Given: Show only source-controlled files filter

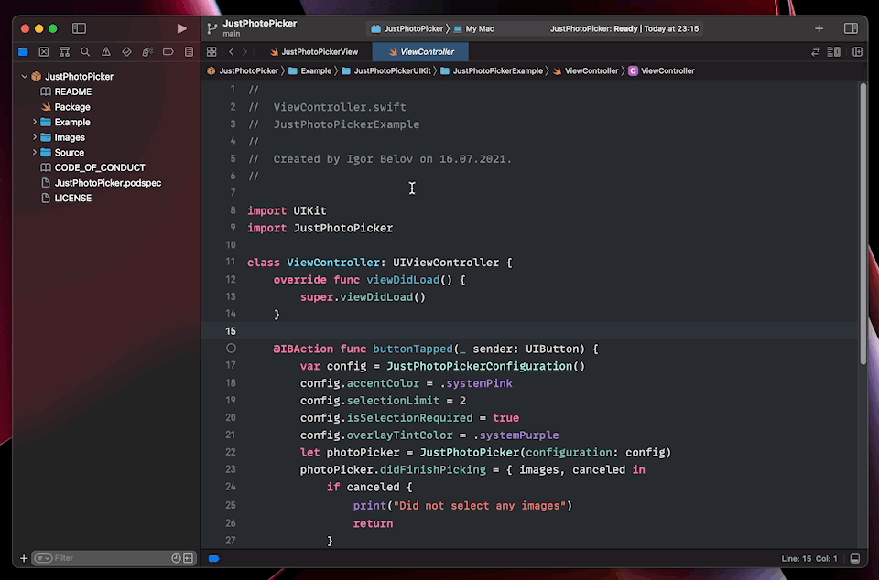Looking at the screenshot, I should coord(189,558).
